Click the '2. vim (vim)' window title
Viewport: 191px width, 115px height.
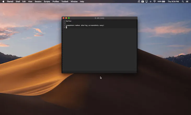99,18
